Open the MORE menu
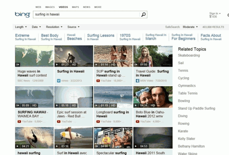 tap(98, 7)
